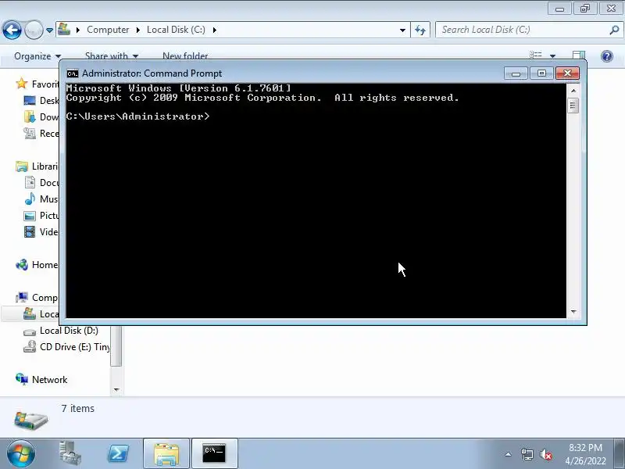Open Explorer Help icon
Image resolution: width=625 pixels, height=469 pixels.
[x=607, y=56]
